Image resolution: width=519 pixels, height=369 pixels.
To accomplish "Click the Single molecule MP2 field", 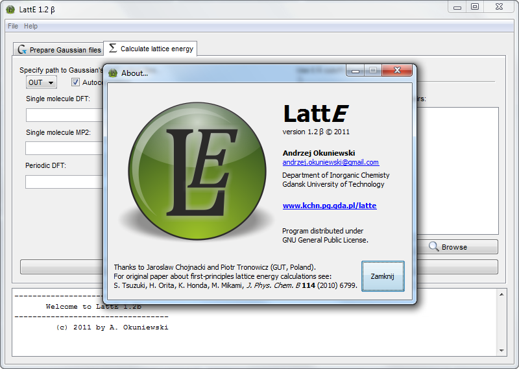I will (64, 149).
